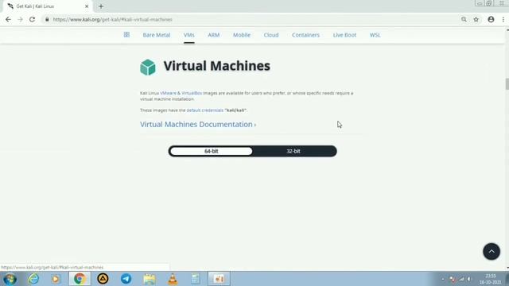Image resolution: width=509 pixels, height=286 pixels.
Task: Open Virtual Machines Documentation link
Action: click(198, 125)
